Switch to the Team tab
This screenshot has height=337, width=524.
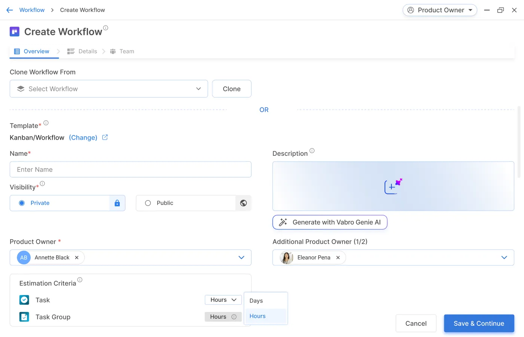pos(127,51)
